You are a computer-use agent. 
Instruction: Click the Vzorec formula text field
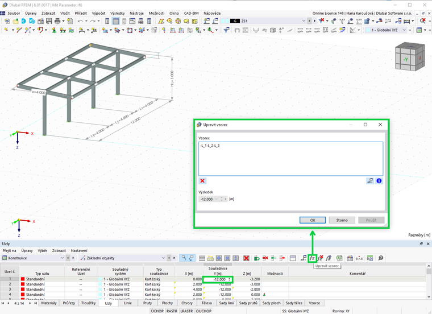coord(290,159)
